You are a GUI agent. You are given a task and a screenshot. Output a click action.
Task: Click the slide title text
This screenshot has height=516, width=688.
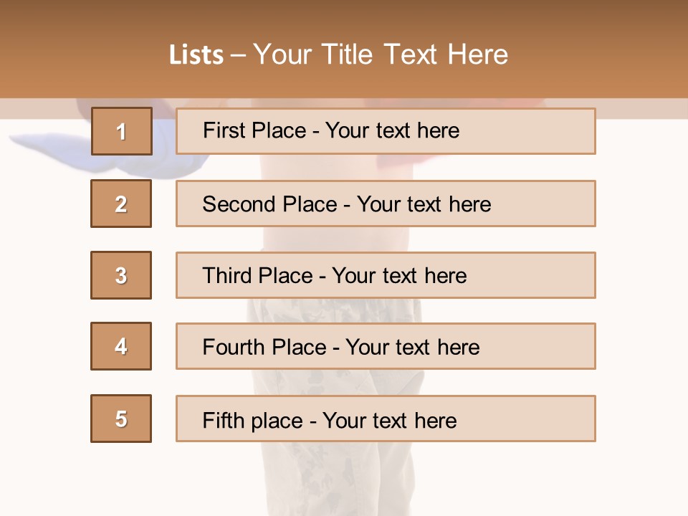pos(338,54)
